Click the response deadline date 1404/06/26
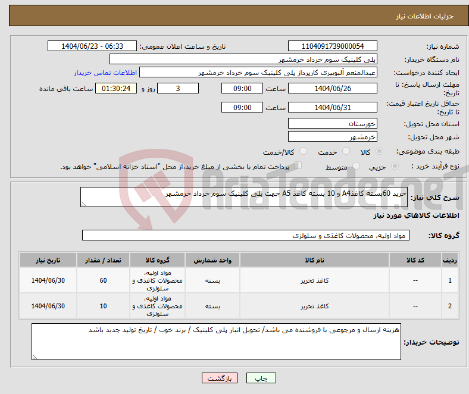The image size is (469, 394). pyautogui.click(x=333, y=88)
